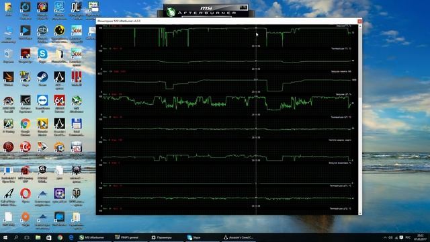Open Edge browser on the taskbar

(x=71, y=237)
